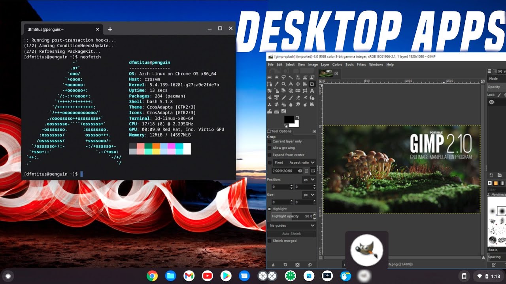Select the Rectangle Select tool in GIMP
Viewport: 506px width, 284px height.
(270, 77)
